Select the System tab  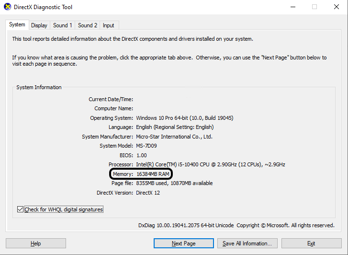click(x=17, y=24)
